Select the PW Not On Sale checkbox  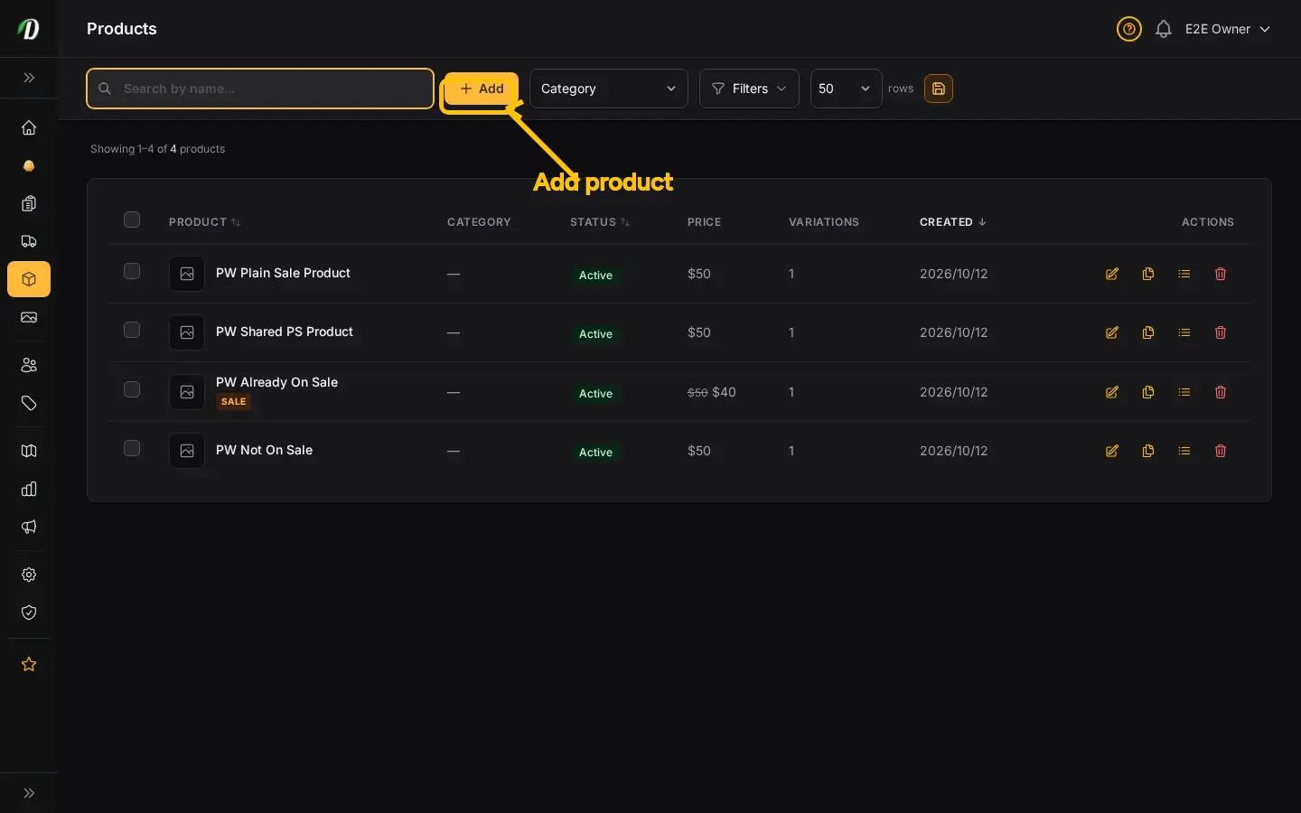pos(132,448)
